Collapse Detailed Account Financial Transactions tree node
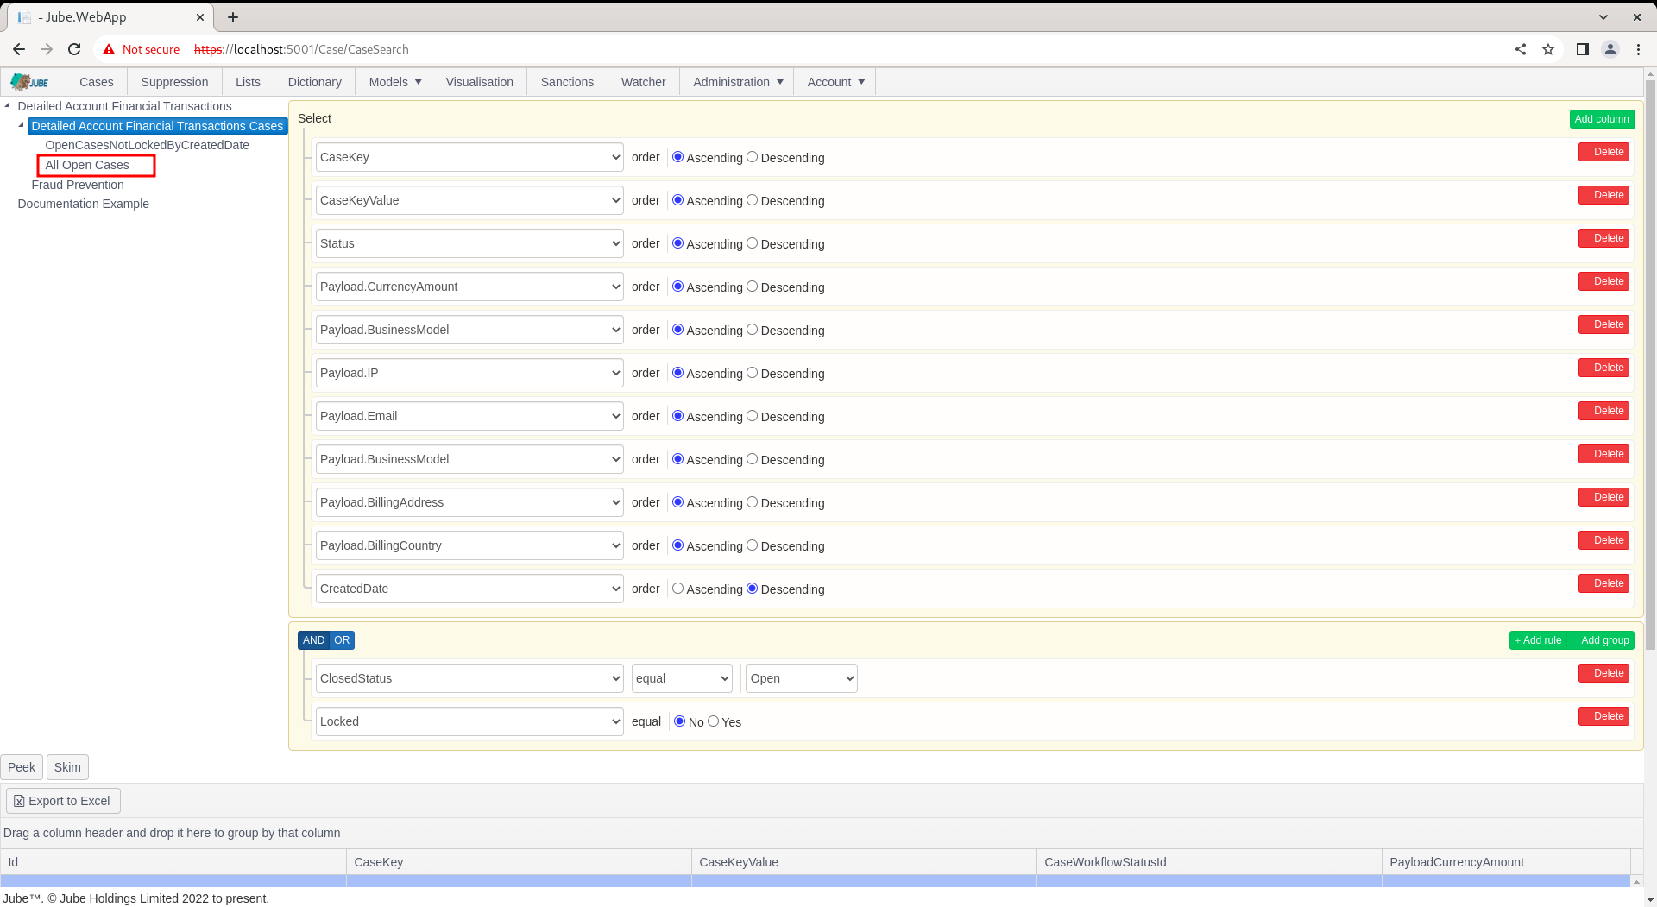This screenshot has width=1657, height=907. [8, 105]
